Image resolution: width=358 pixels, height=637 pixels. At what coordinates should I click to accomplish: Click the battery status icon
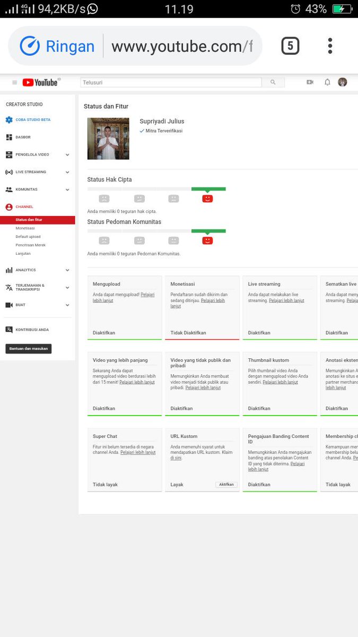[x=342, y=8]
